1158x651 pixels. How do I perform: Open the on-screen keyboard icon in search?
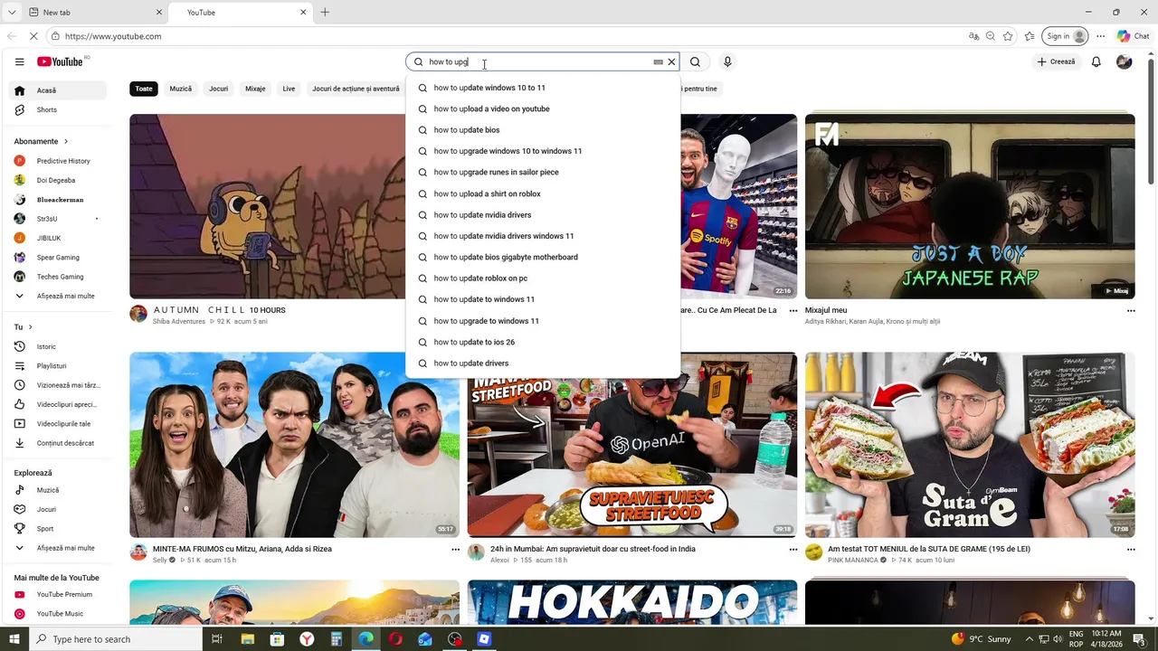(x=658, y=62)
